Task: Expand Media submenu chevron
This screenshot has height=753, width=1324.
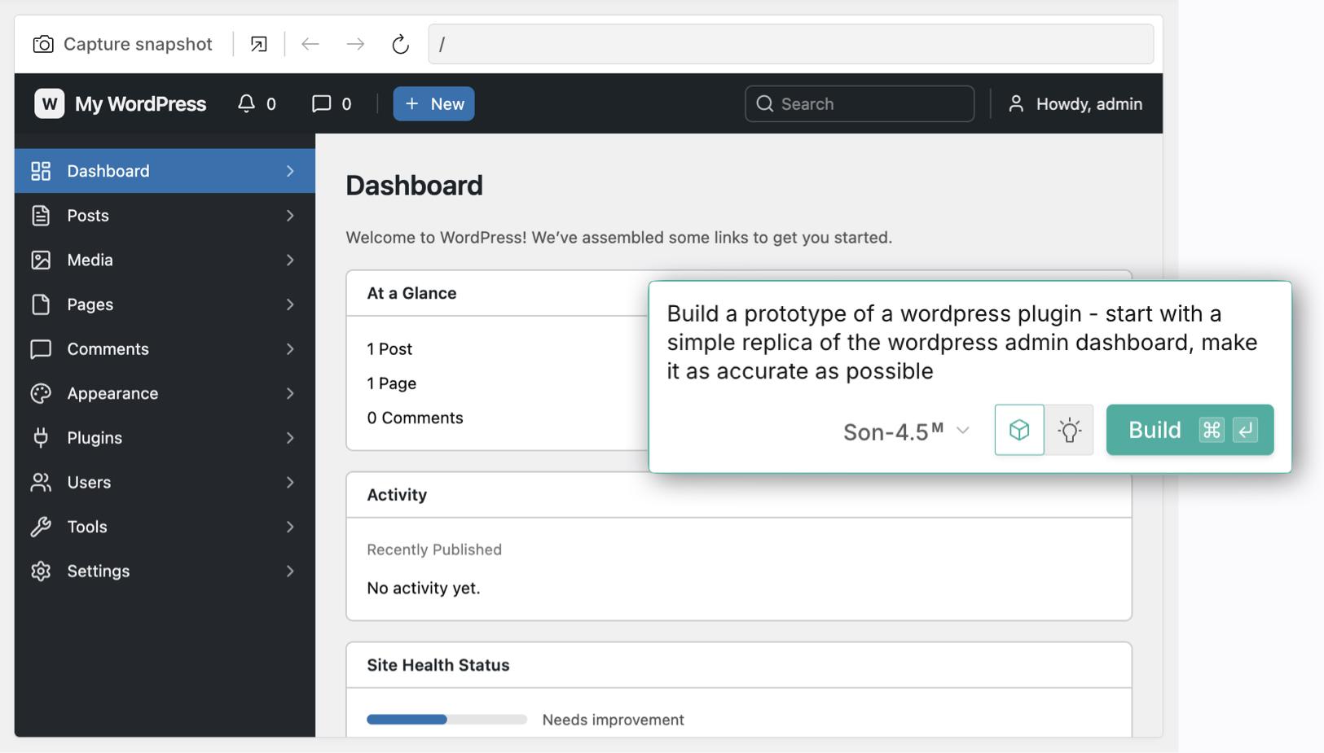Action: [290, 260]
